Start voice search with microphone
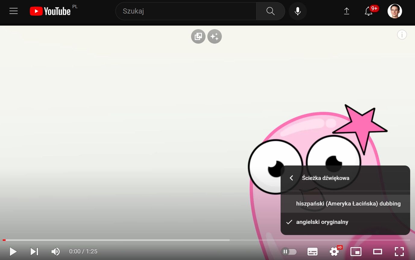Viewport: 415px width, 260px height. click(x=297, y=11)
